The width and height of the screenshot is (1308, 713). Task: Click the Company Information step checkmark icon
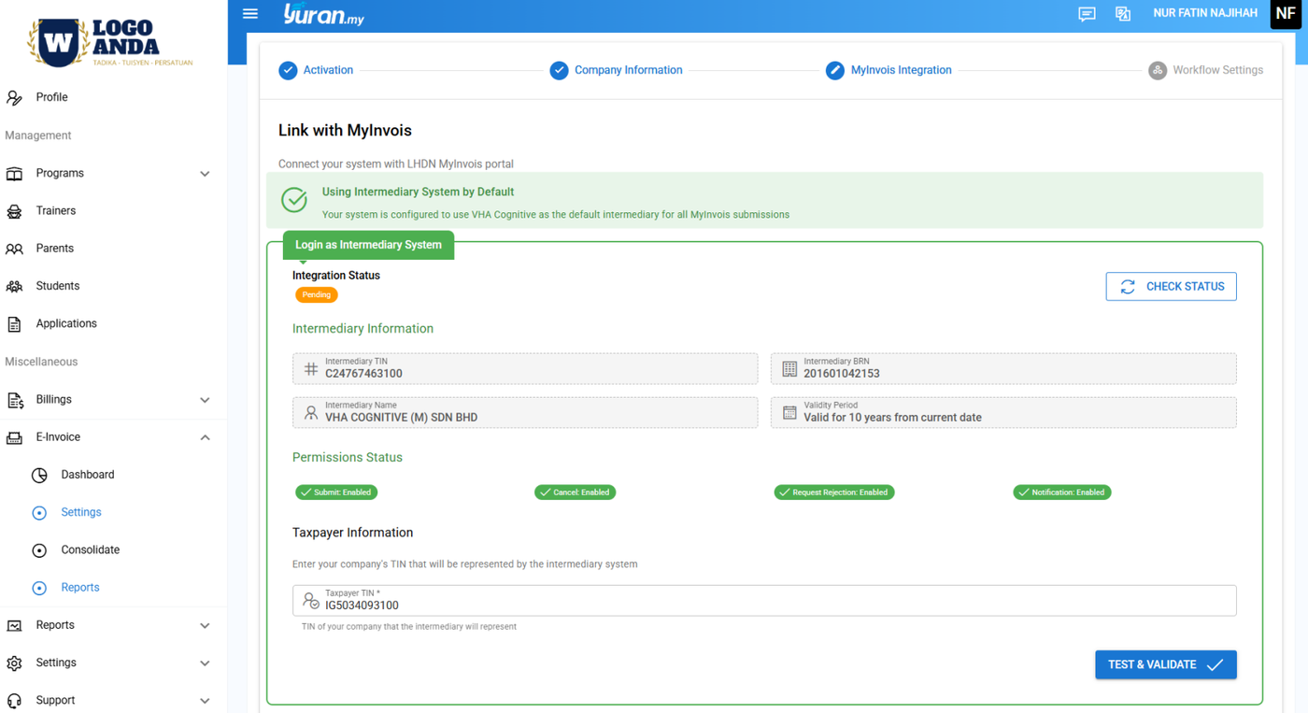tap(559, 70)
